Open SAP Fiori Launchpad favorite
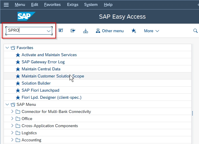 40,90
